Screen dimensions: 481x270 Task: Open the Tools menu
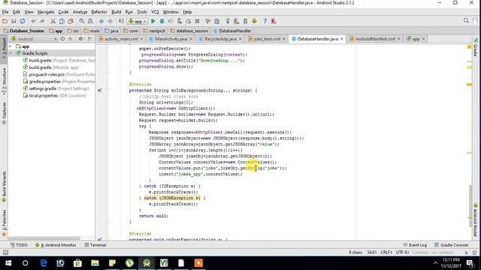(x=142, y=12)
